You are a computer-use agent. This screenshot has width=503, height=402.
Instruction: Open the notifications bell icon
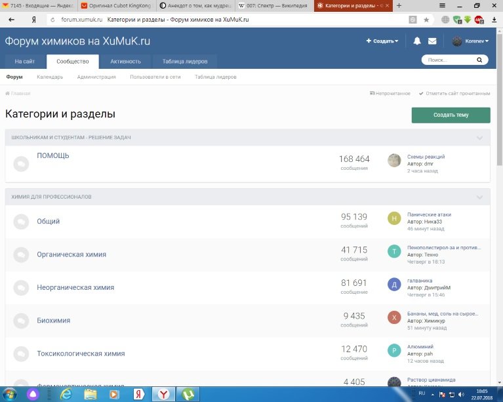tap(417, 41)
